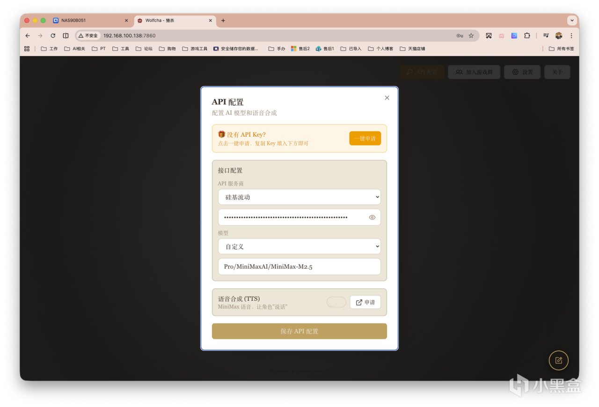Image resolution: width=599 pixels, height=407 pixels.
Task: Open the 天猫店铺 bookmark folder
Action: (x=412, y=49)
